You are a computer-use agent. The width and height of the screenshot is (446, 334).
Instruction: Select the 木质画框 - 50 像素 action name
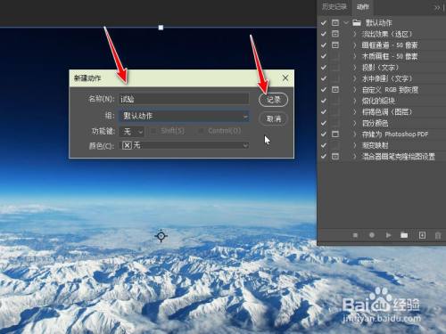pyautogui.click(x=390, y=56)
